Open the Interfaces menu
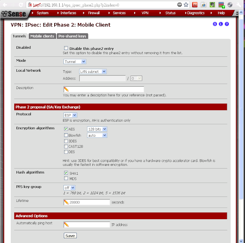Viewport: 246px width, 243px height. point(68,13)
